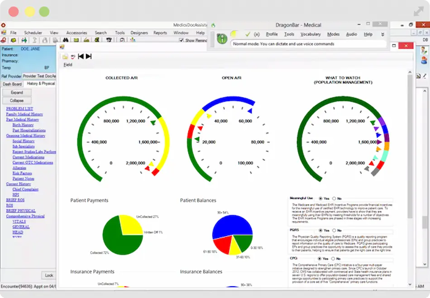Click the Lock button in the sidebar
This screenshot has height=298, width=430.
(x=48, y=275)
